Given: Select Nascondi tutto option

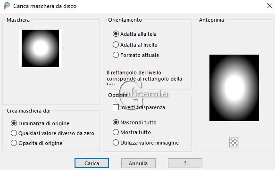Looking at the screenshot, I should (x=134, y=122).
